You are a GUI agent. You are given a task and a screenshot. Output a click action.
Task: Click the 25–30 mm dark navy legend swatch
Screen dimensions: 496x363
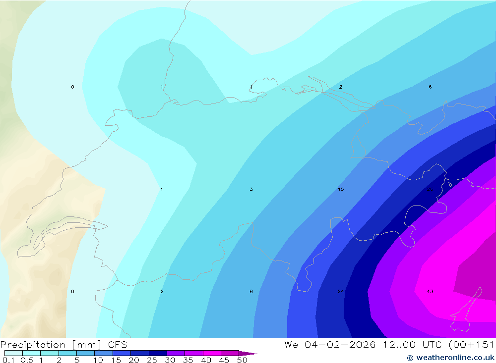point(158,353)
